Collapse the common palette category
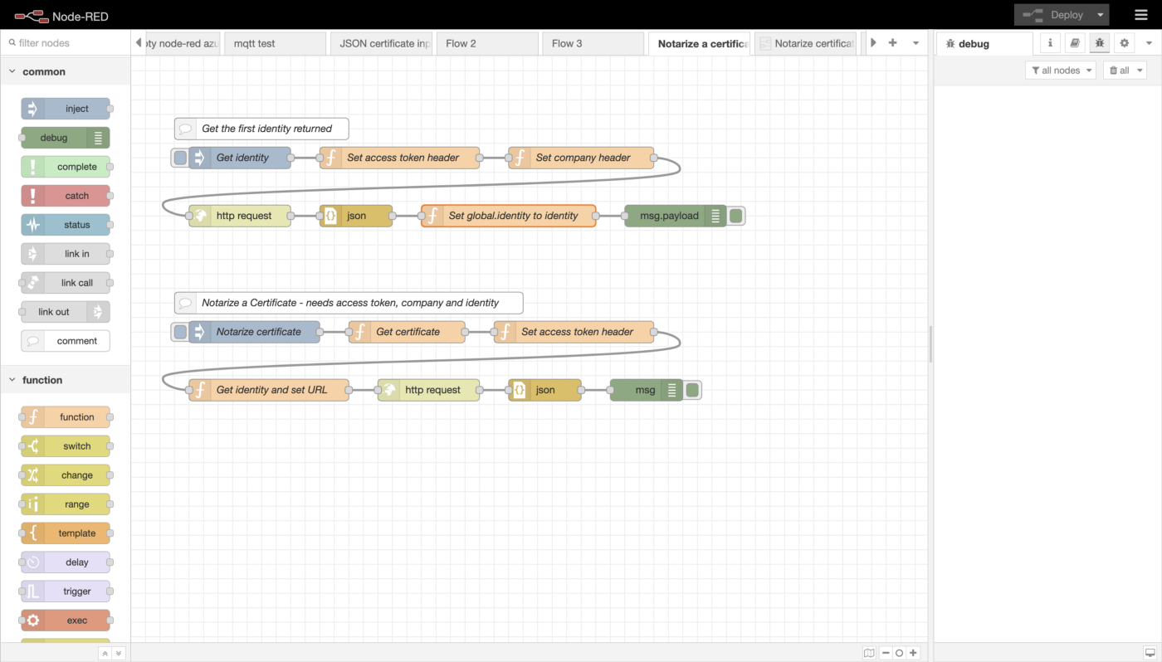The width and height of the screenshot is (1162, 662). click(12, 72)
